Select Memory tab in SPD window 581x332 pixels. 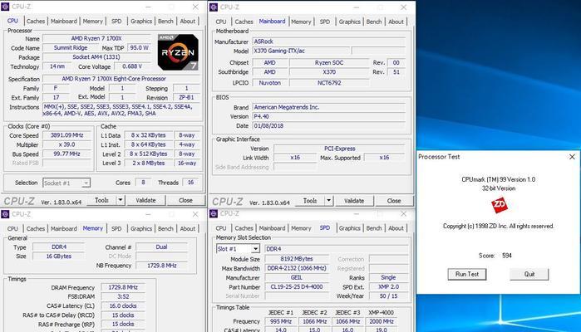(x=301, y=228)
